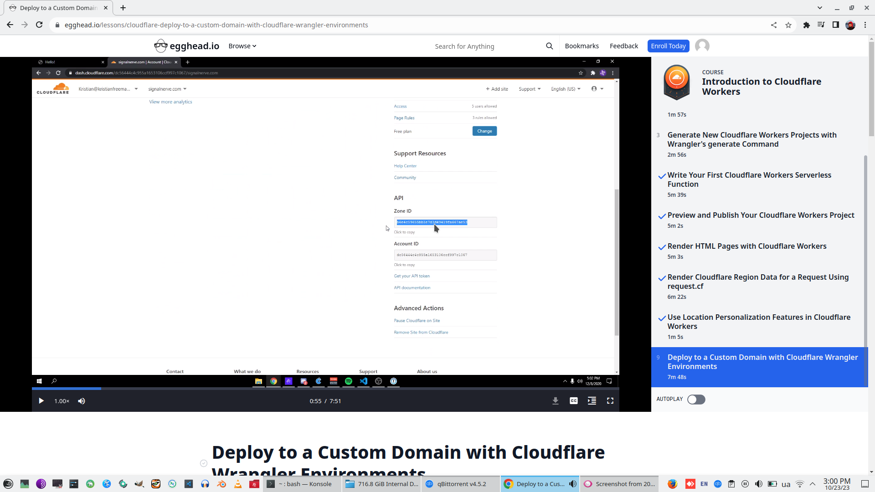Click the Enroll Today button
The width and height of the screenshot is (875, 492).
click(x=668, y=46)
